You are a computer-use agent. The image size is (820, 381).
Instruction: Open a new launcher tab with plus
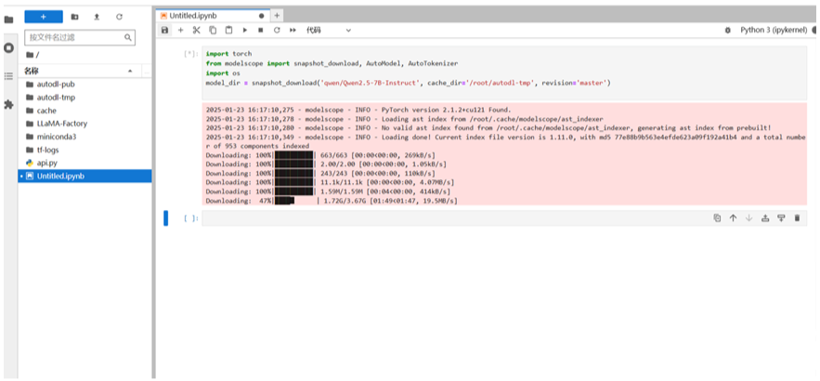[277, 16]
